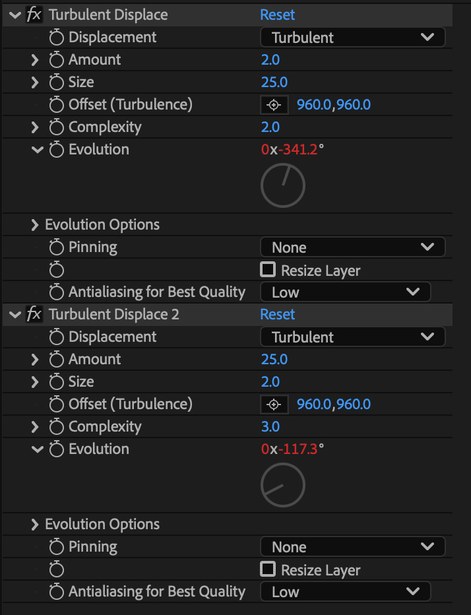
Task: Click Displacement stopwatch in Turbulent Displace 2
Action: pos(57,337)
